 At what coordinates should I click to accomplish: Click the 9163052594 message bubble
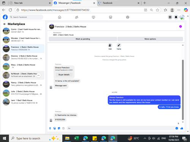point(60,120)
